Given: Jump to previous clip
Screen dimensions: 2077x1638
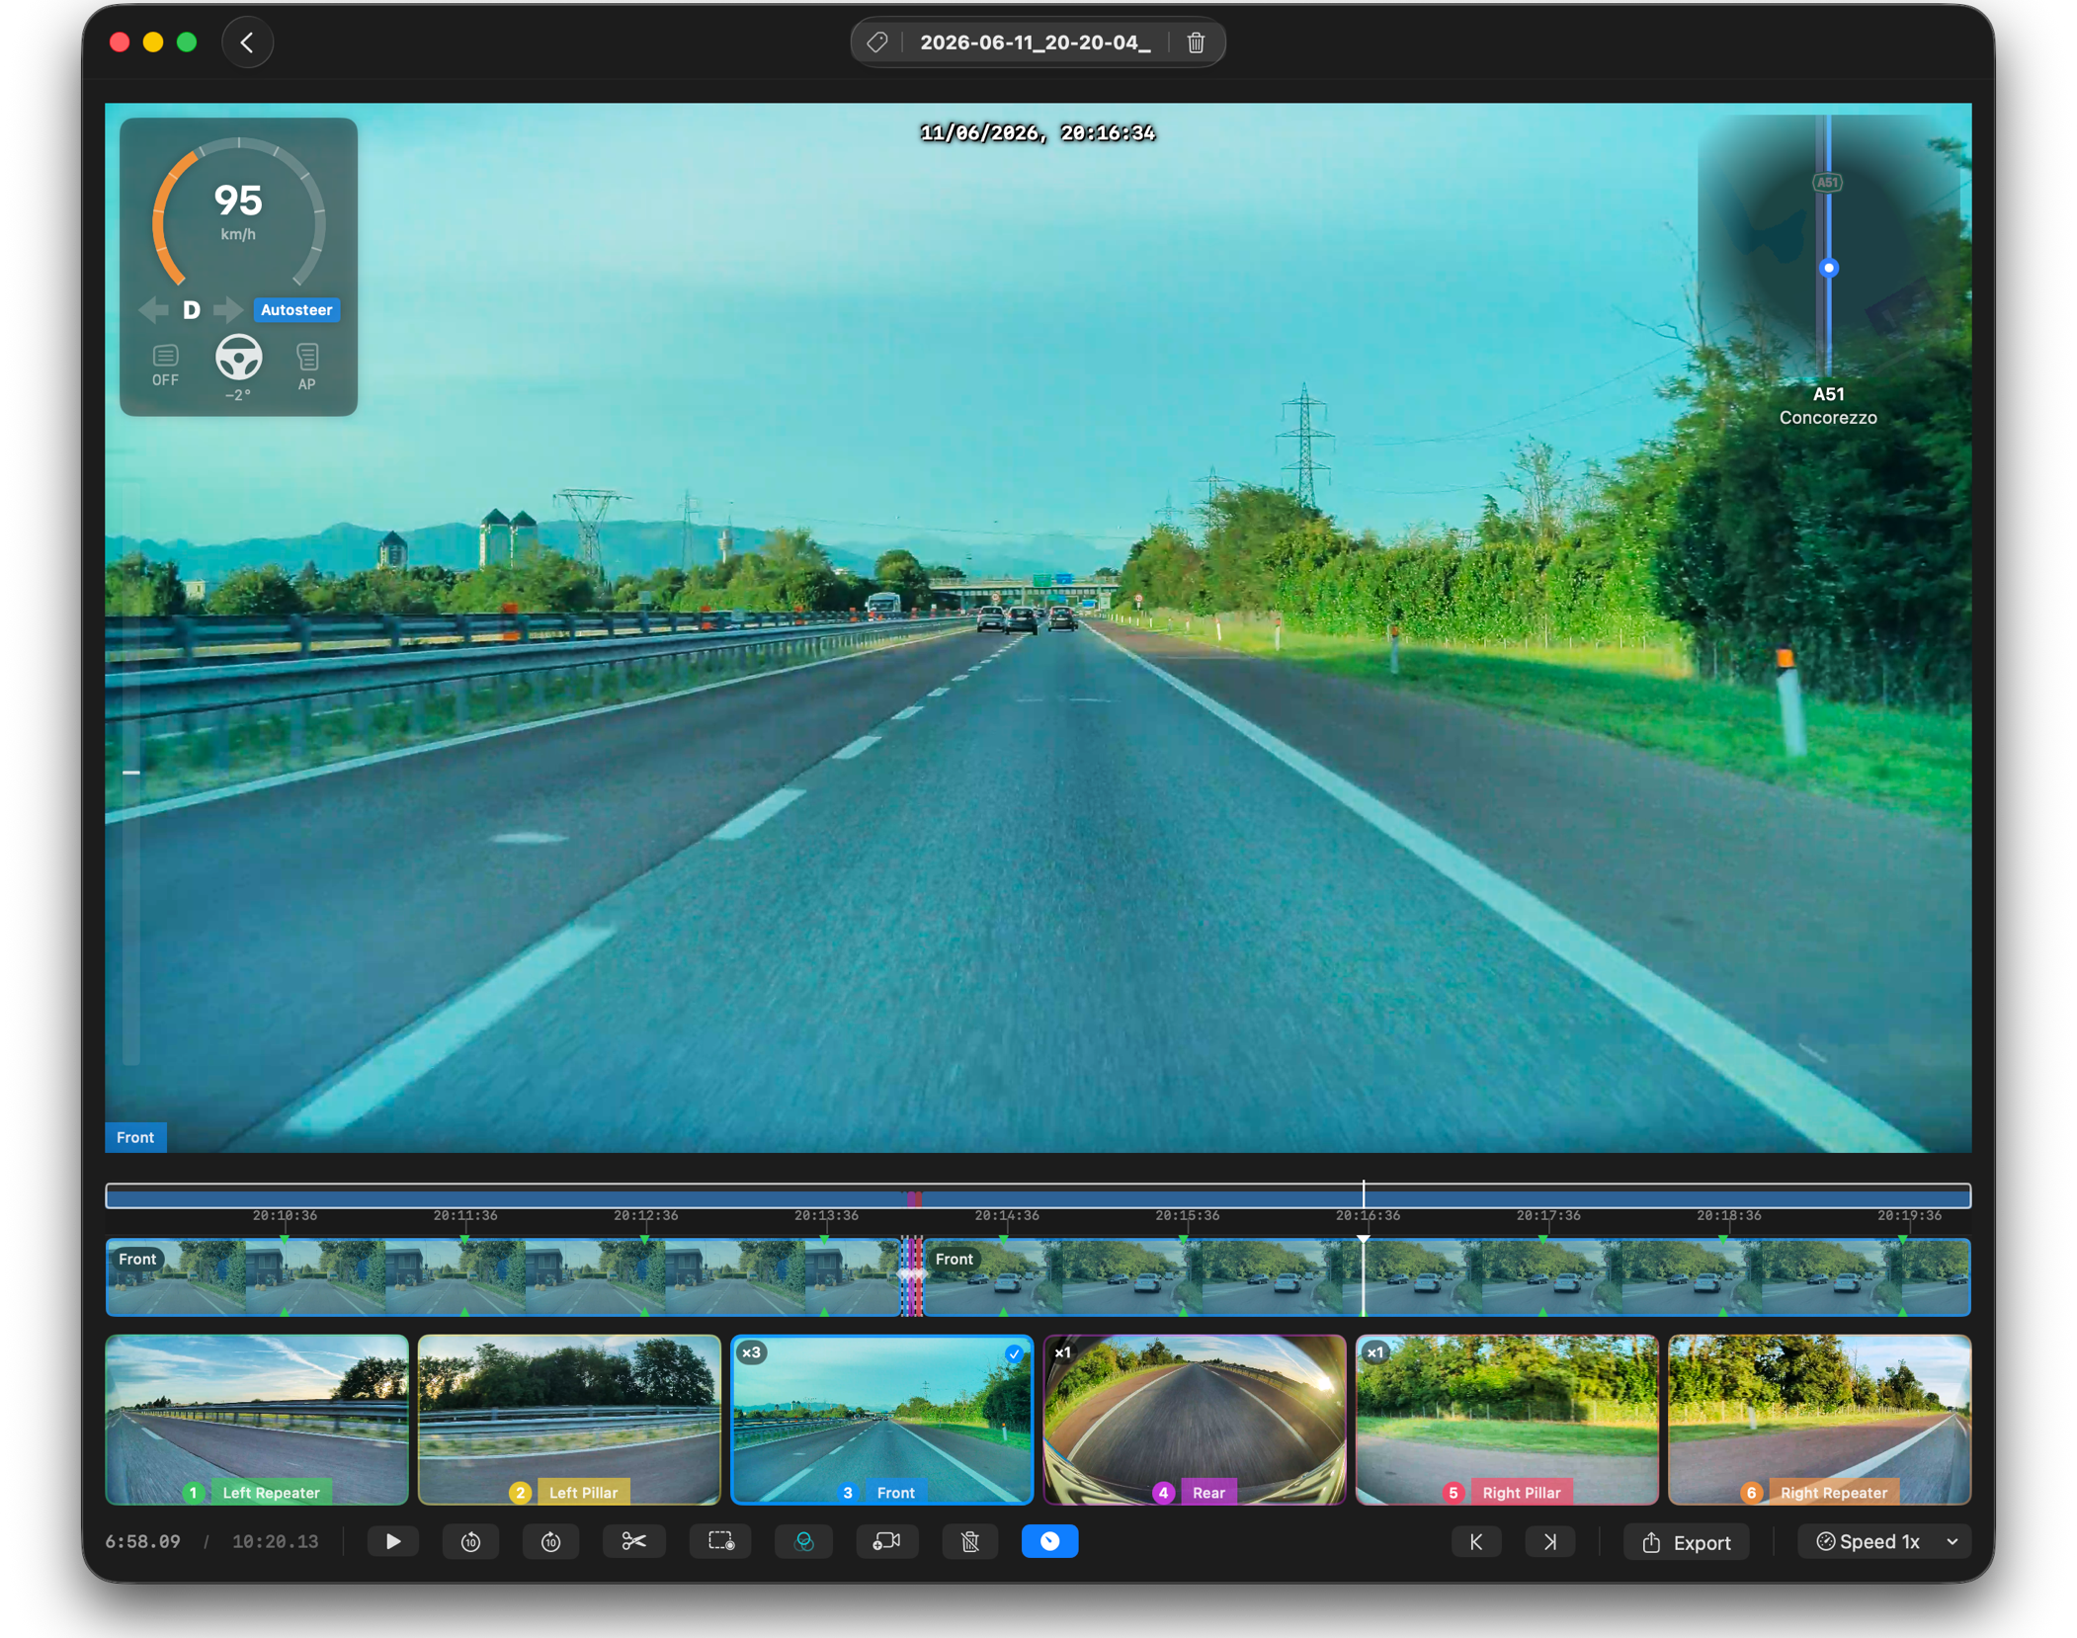Looking at the screenshot, I should click(1476, 1542).
